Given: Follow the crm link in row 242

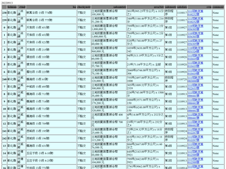Looking at the screenshot, I should (x=195, y=139).
